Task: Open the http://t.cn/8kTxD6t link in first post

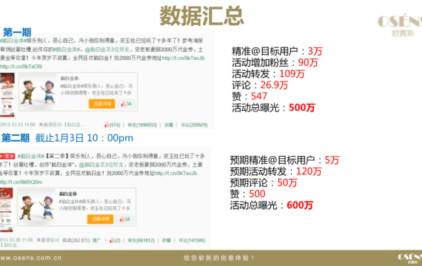Action: [x=21, y=66]
